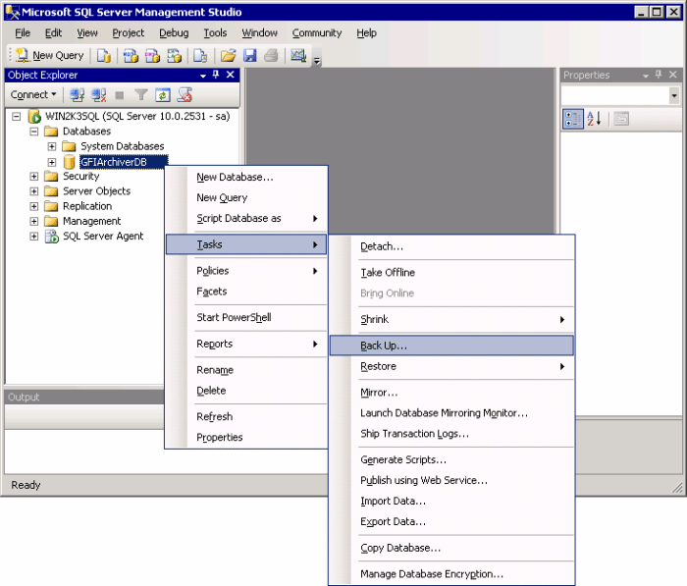Click the Analysis Services DMX Query icon
Image resolution: width=687 pixels, height=586 pixels.
(x=152, y=56)
